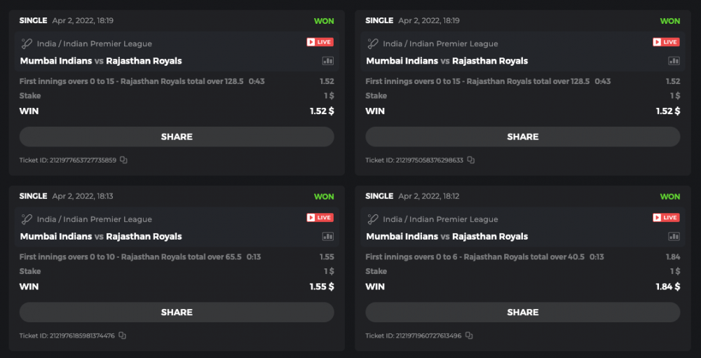Open Mumbai Indians vs Rajasthan Royals on 18:13 bet
Image resolution: width=701 pixels, height=358 pixels.
[101, 237]
